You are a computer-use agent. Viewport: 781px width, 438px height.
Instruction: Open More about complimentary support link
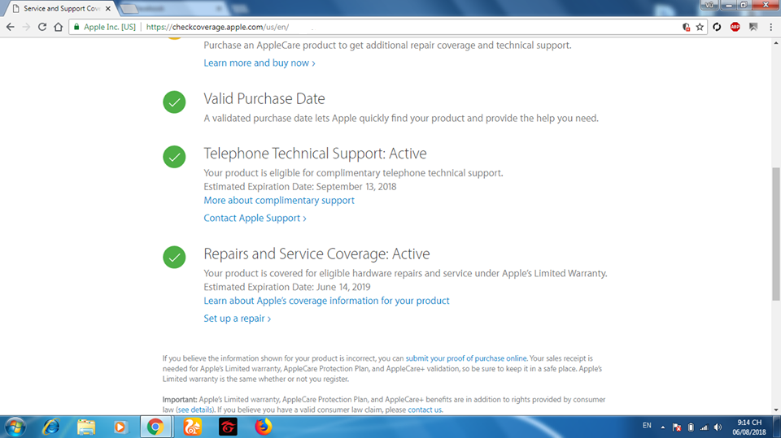tap(279, 200)
